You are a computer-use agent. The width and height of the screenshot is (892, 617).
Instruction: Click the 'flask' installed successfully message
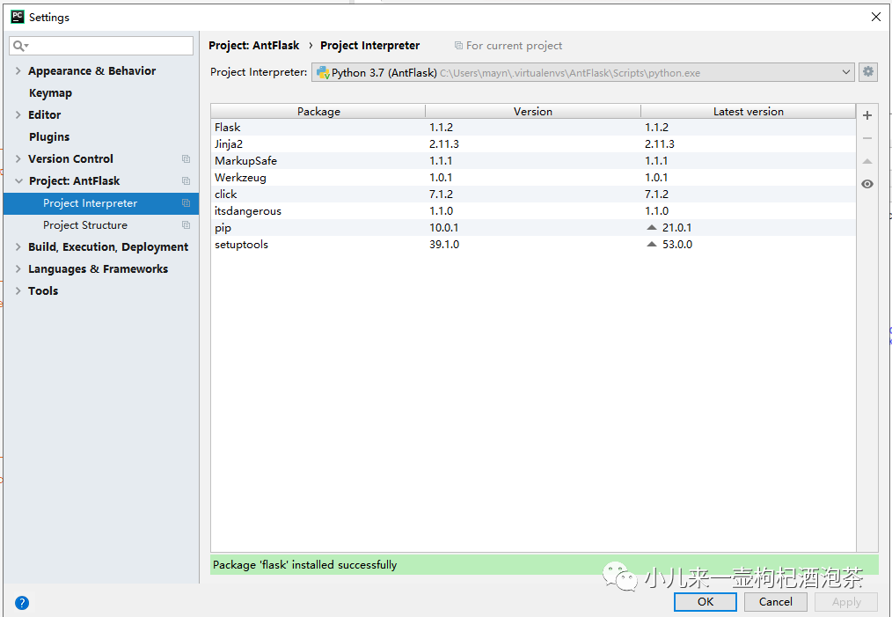click(x=305, y=565)
